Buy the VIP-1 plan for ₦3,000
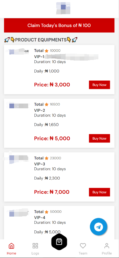 tap(99, 85)
